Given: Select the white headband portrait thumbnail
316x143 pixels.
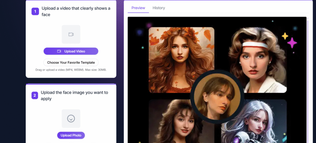Looking at the screenshot, I should tap(258, 60).
